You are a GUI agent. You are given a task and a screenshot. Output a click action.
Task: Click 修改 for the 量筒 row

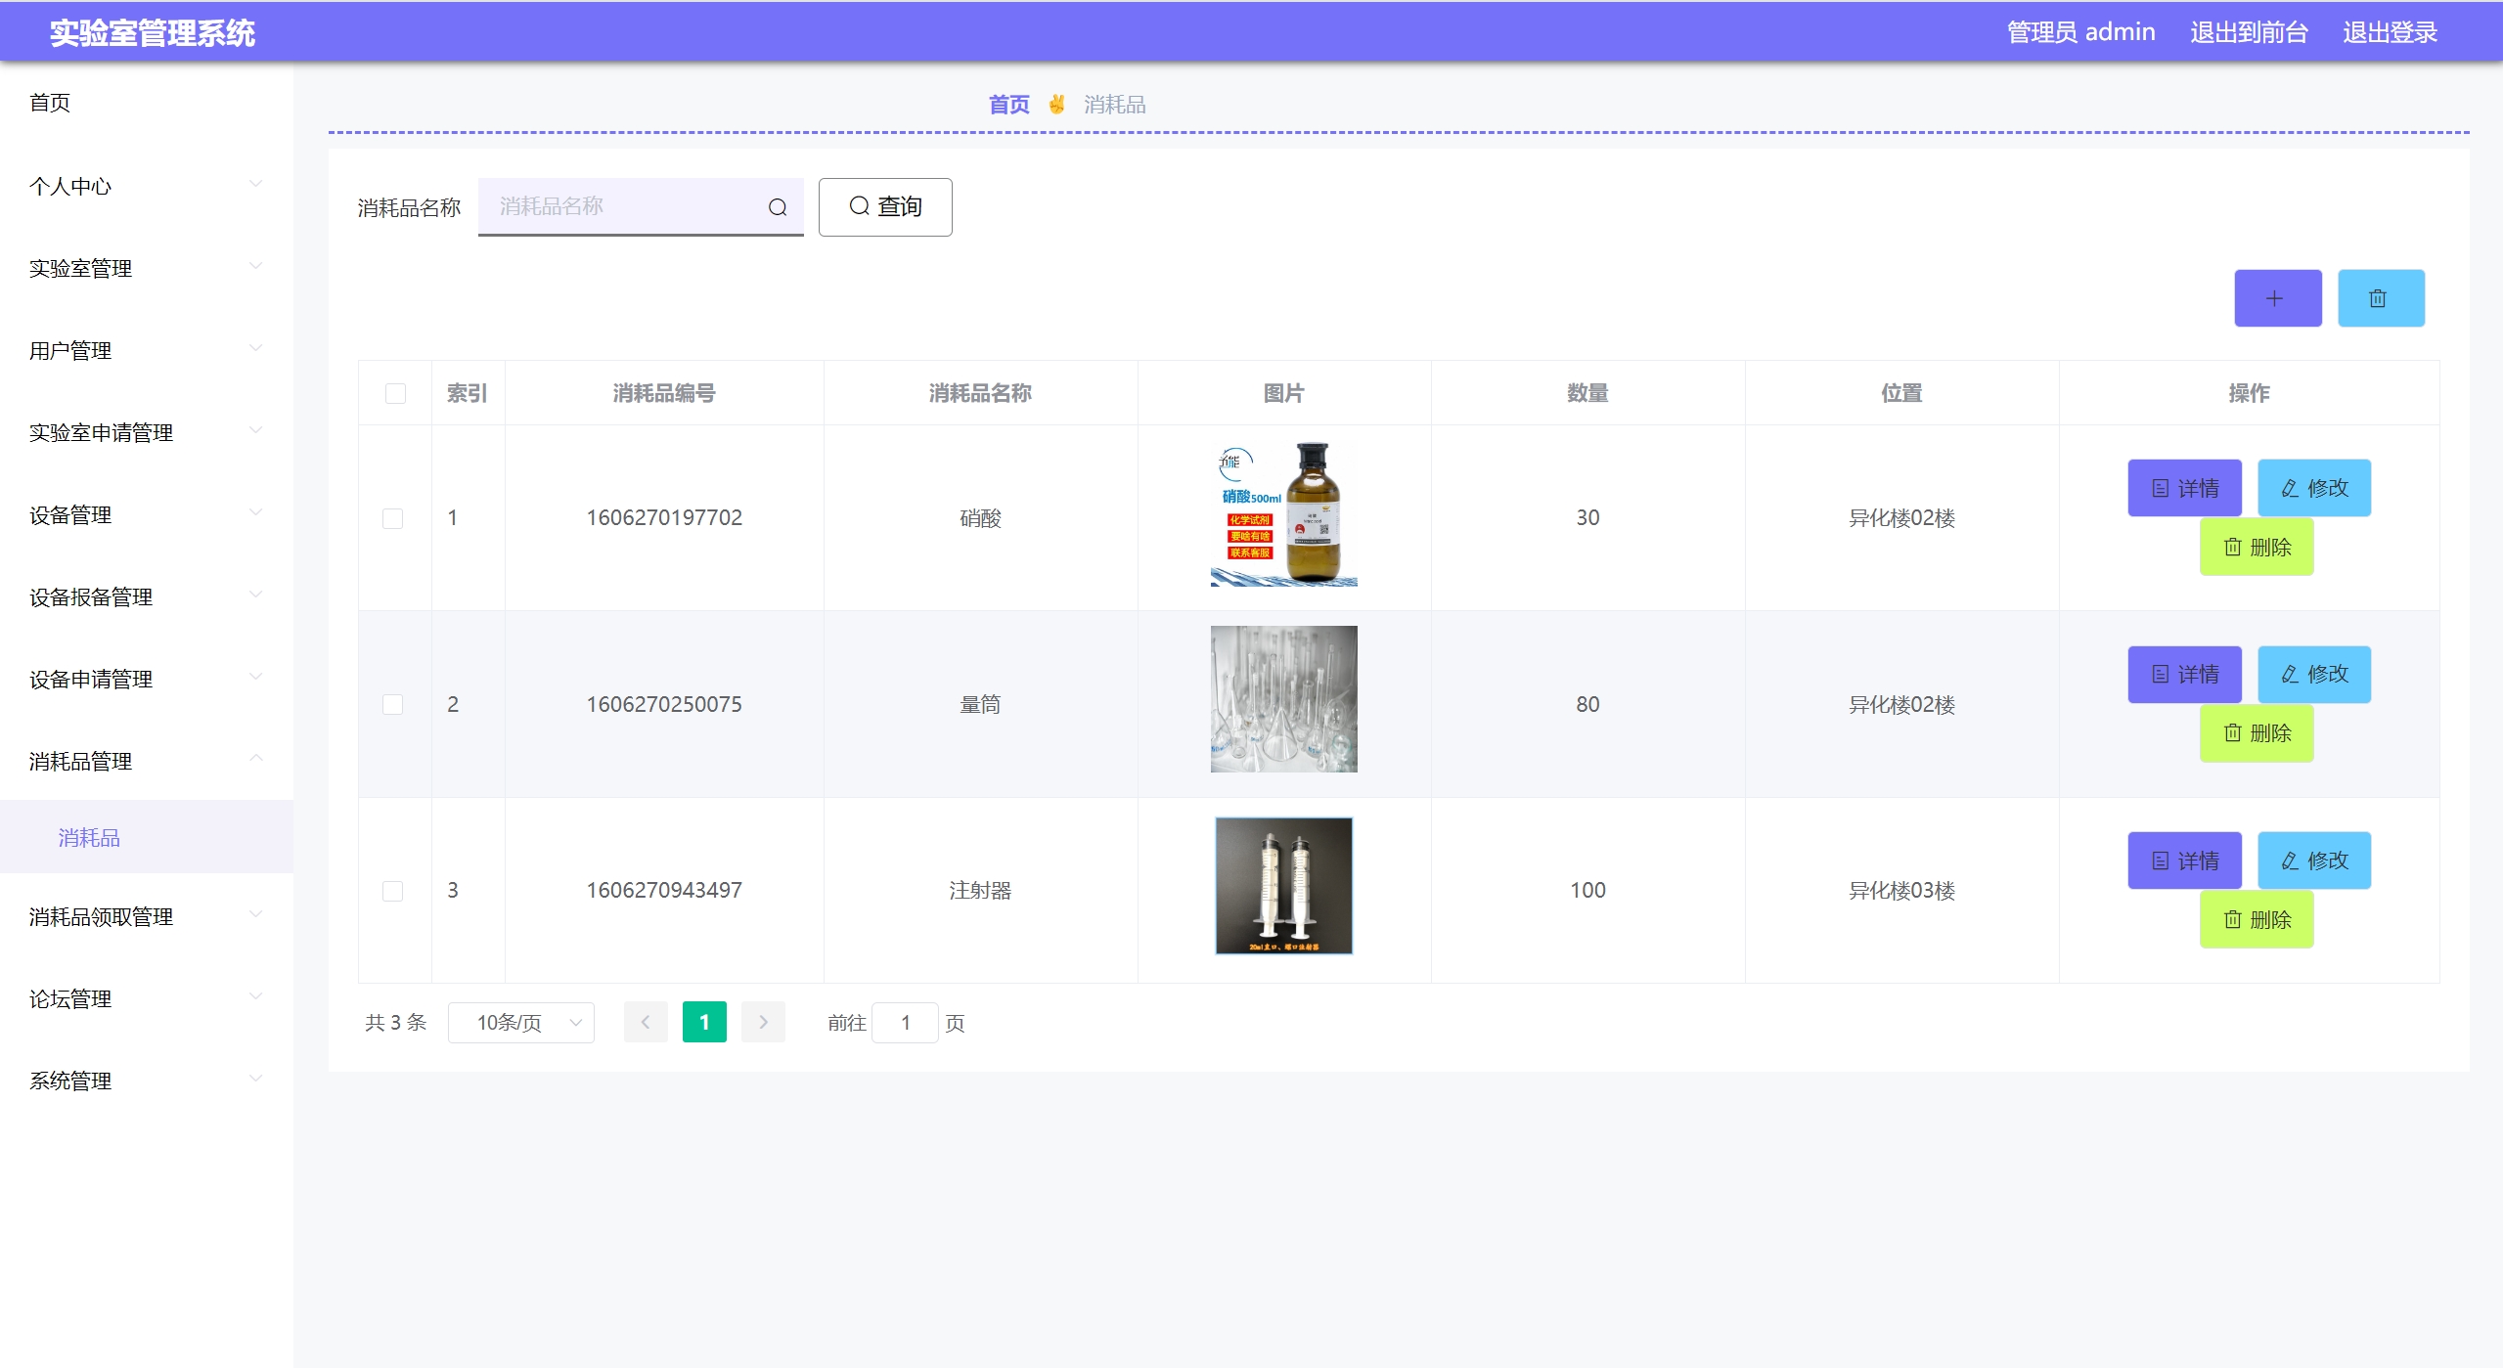pyautogui.click(x=2313, y=675)
